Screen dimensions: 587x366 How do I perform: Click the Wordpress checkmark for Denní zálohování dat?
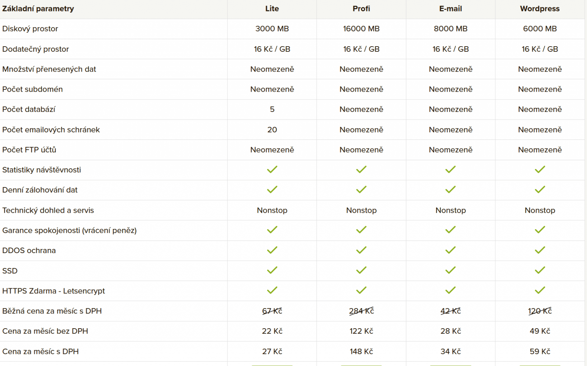pos(540,190)
